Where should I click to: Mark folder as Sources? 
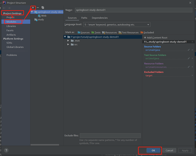click(83, 33)
